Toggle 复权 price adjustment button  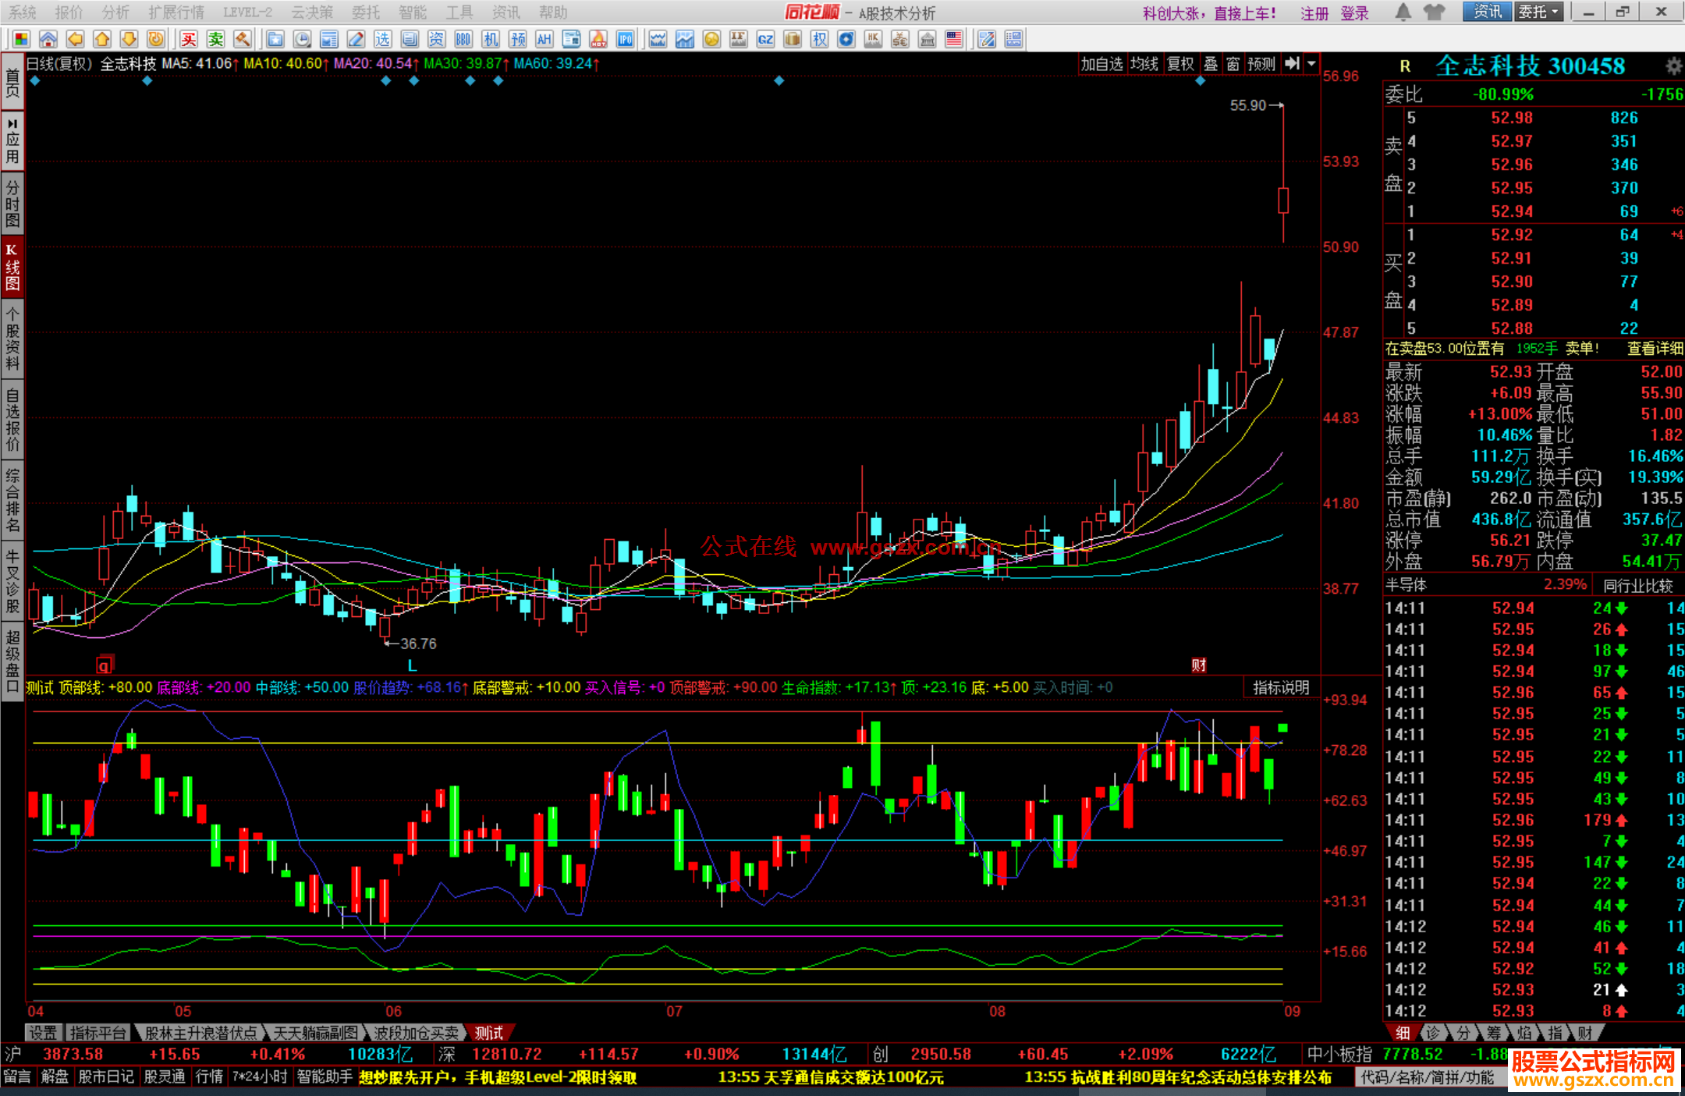tap(1180, 64)
